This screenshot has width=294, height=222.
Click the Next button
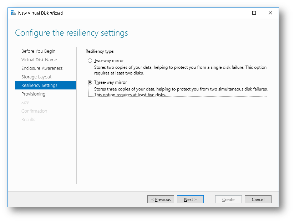tap(190, 199)
